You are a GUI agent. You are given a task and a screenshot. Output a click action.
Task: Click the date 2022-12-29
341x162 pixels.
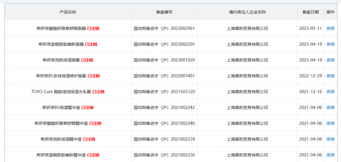point(310,76)
